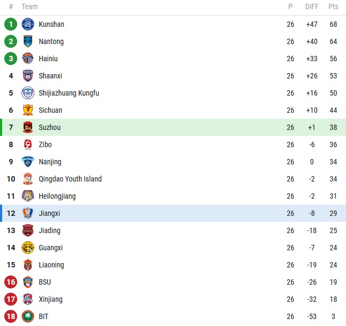Click the Nanjing team badge
The width and height of the screenshot is (346, 326).
coord(28,162)
